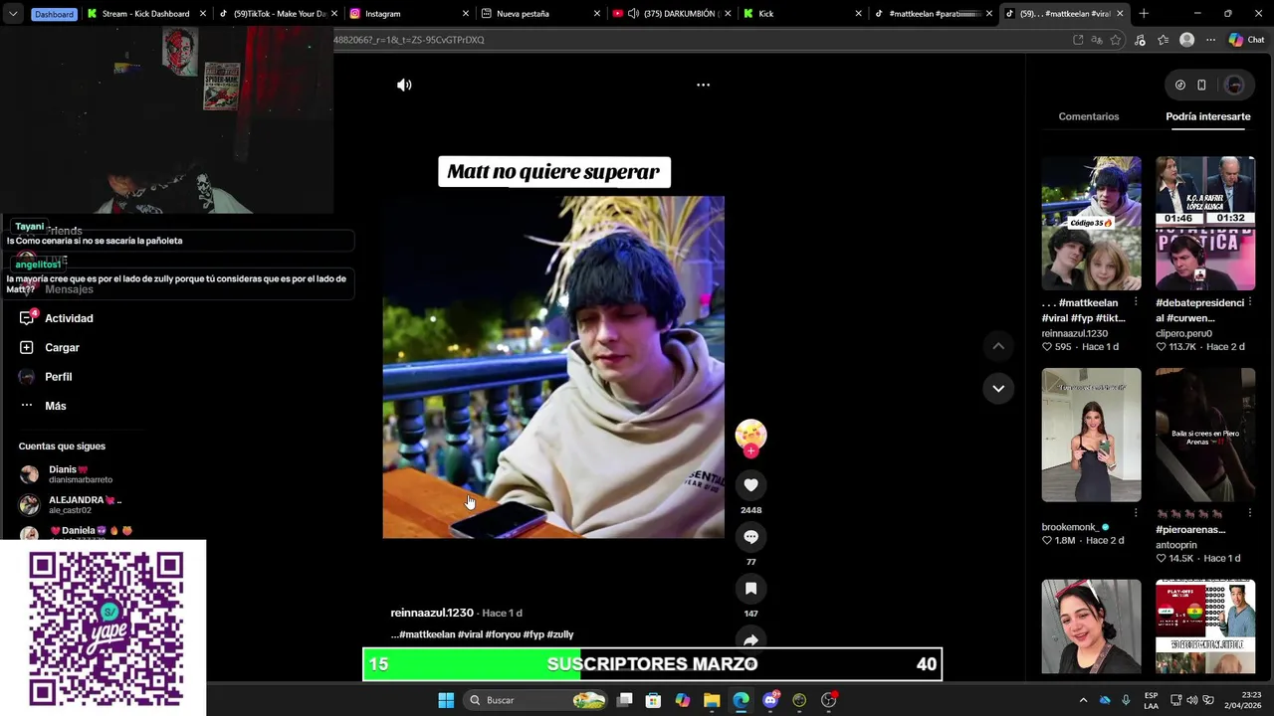Open Discord from the taskbar

[770, 700]
